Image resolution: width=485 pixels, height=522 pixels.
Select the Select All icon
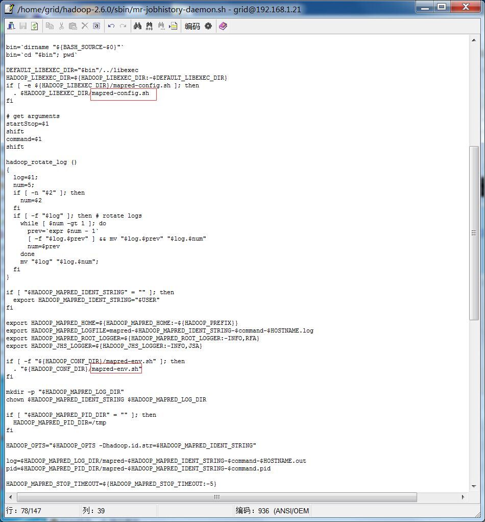click(96, 26)
